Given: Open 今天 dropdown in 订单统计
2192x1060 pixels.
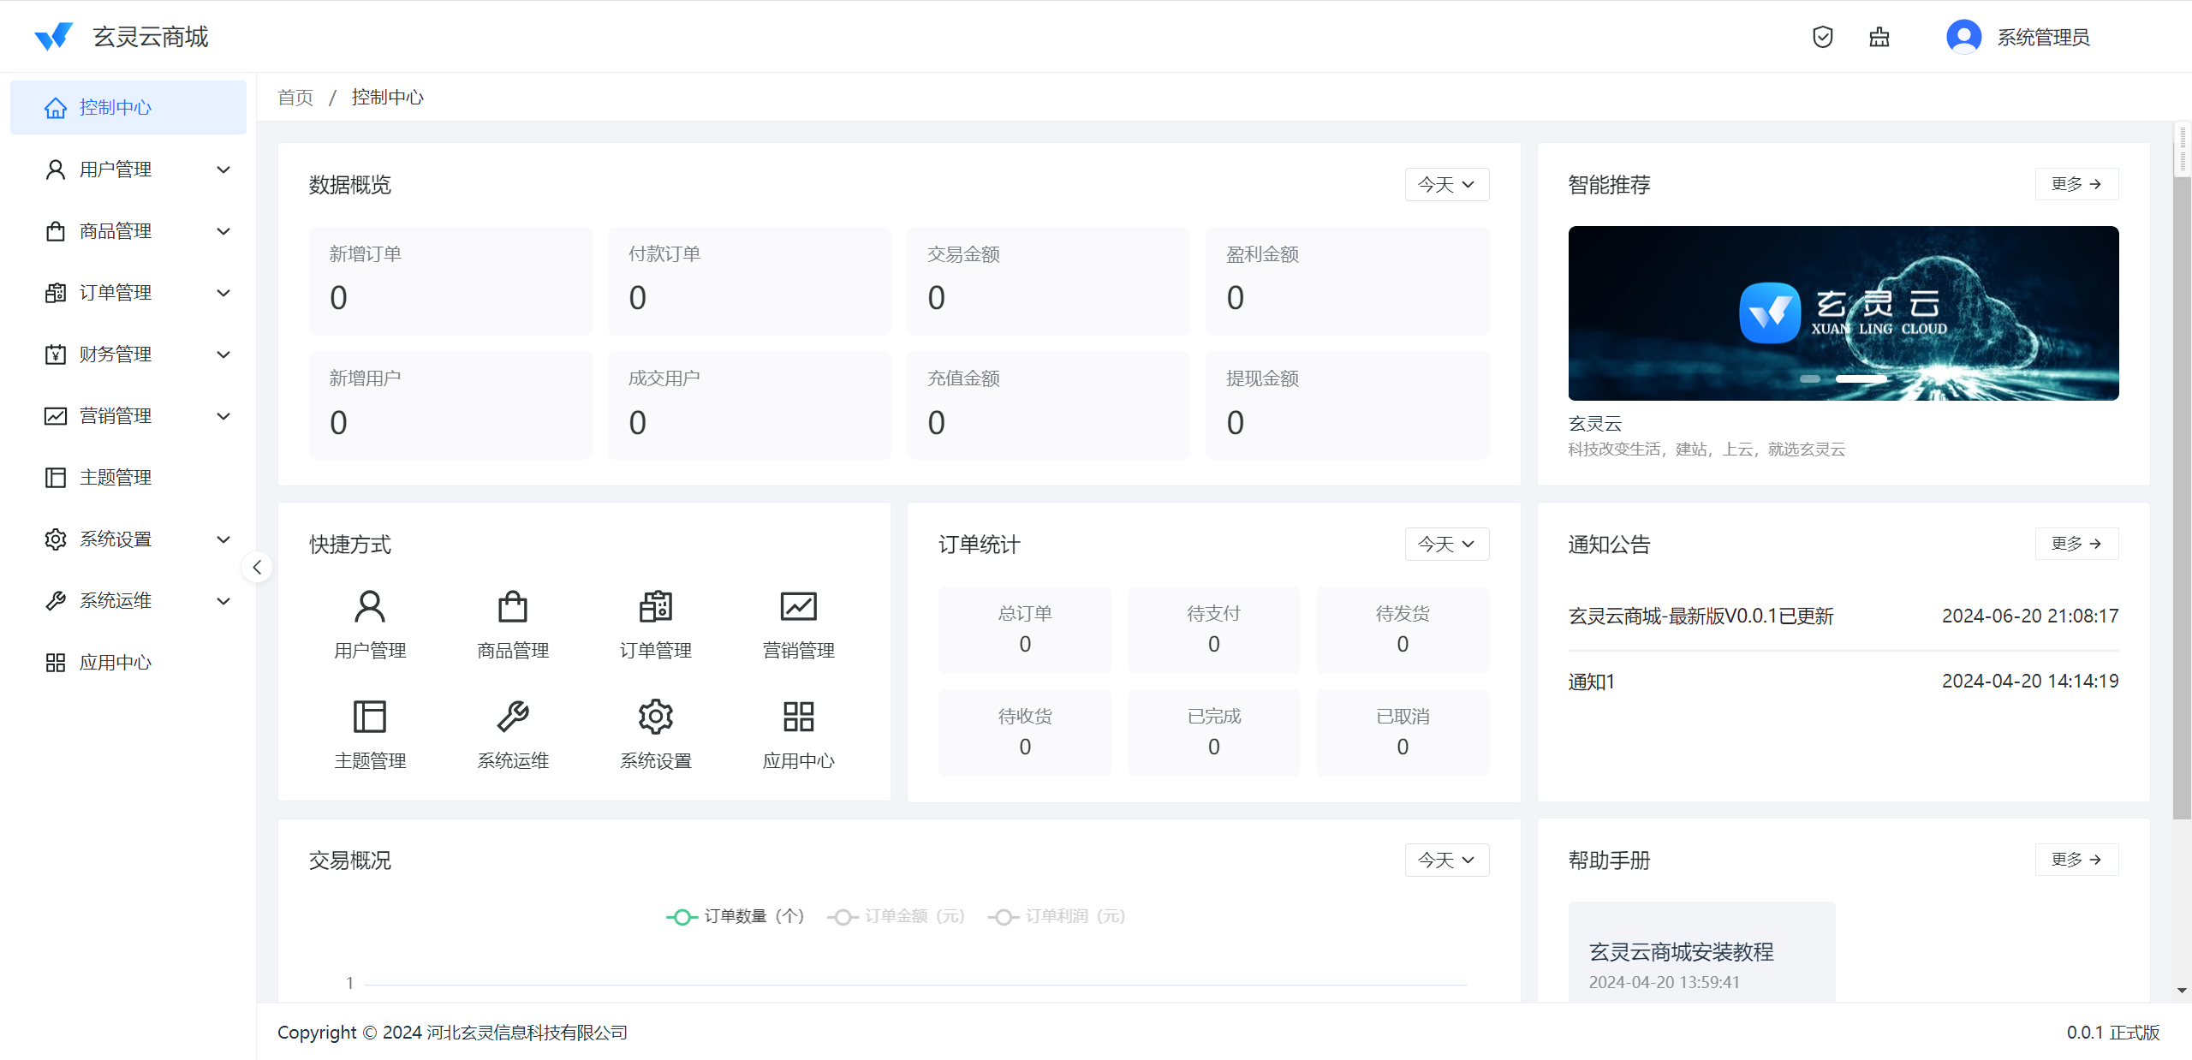Looking at the screenshot, I should pos(1446,545).
